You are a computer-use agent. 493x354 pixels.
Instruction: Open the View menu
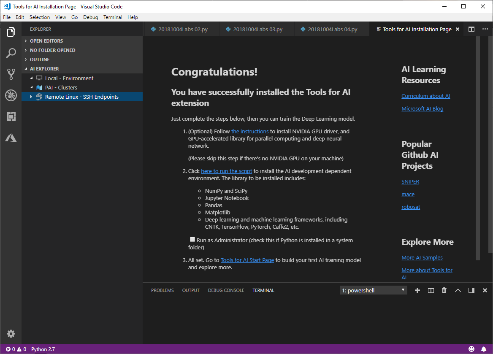coord(60,17)
